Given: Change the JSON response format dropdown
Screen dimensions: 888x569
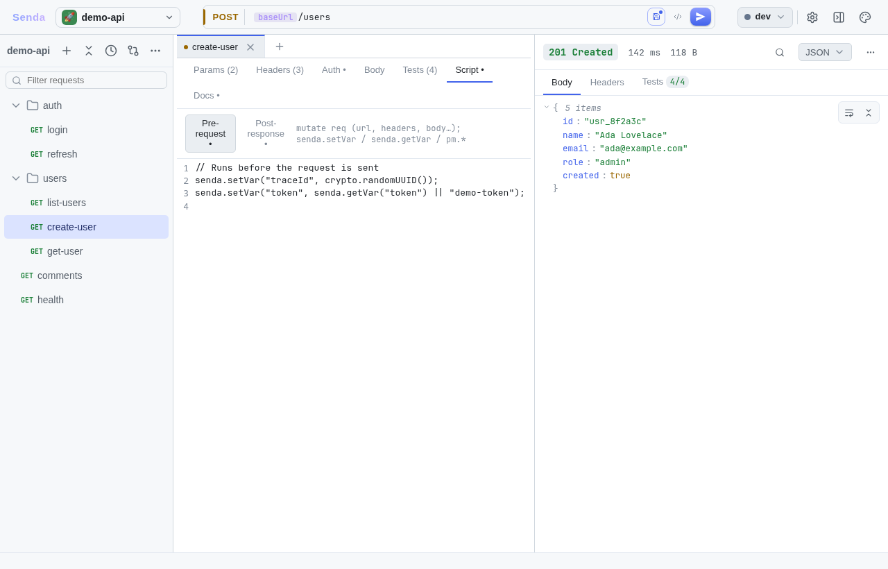Looking at the screenshot, I should pyautogui.click(x=825, y=52).
